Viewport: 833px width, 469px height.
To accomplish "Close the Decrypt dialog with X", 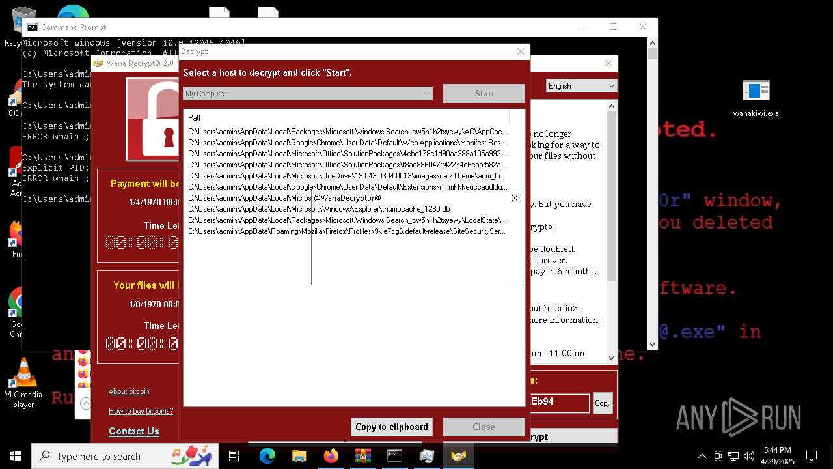I will point(520,51).
